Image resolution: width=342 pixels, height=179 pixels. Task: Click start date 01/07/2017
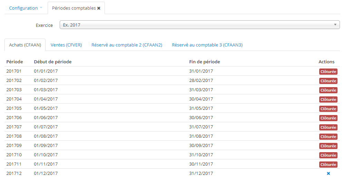(46, 127)
